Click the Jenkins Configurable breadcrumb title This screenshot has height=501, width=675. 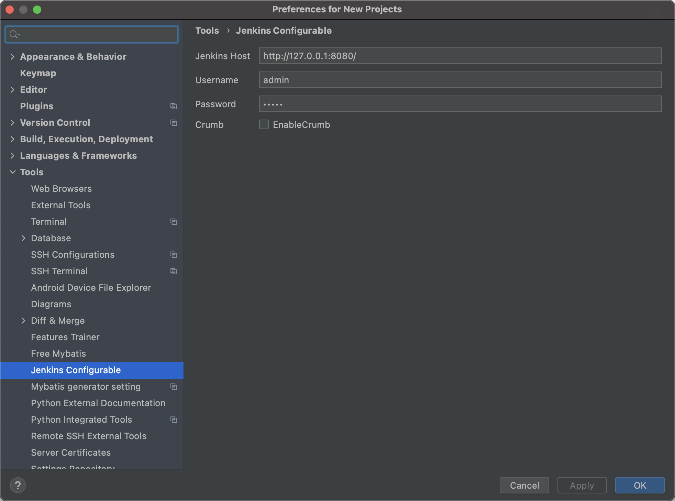(x=284, y=31)
